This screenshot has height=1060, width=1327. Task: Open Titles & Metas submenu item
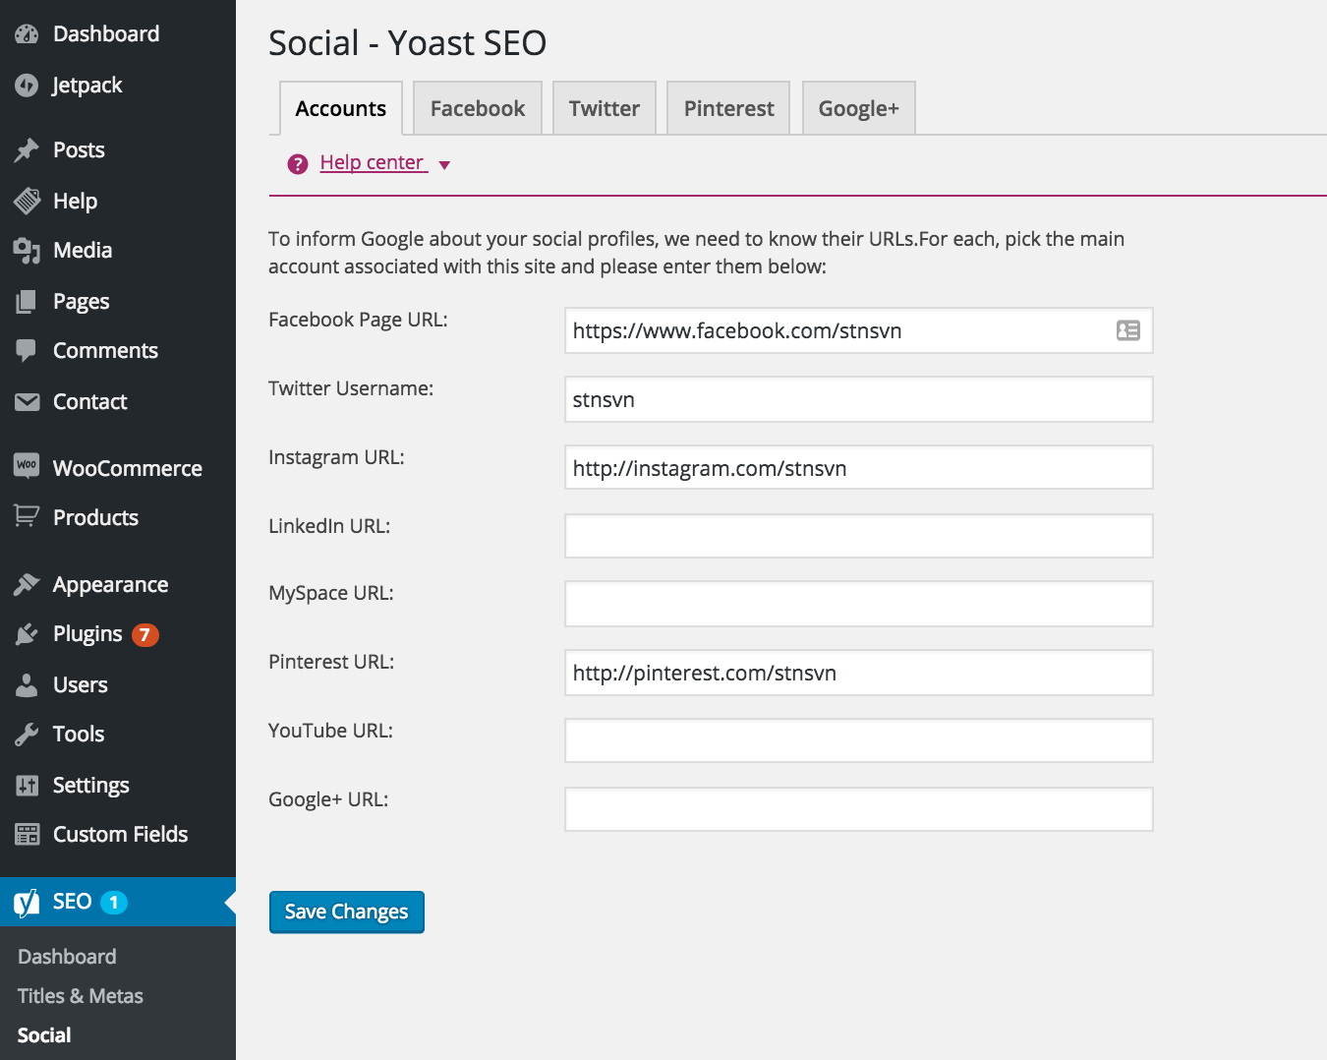click(81, 996)
